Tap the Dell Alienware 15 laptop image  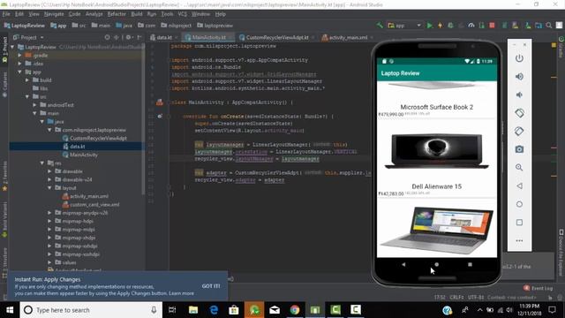click(436, 151)
